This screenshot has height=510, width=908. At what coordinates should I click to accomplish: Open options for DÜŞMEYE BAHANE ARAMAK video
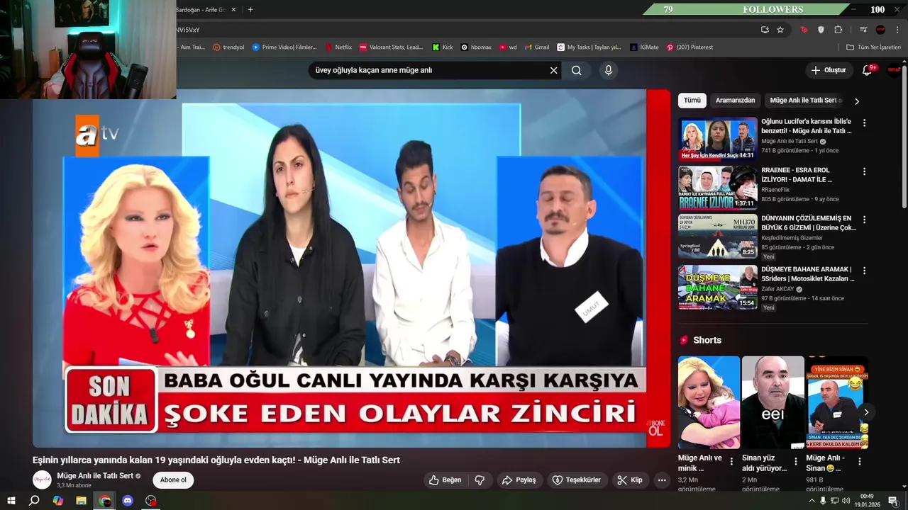(864, 271)
